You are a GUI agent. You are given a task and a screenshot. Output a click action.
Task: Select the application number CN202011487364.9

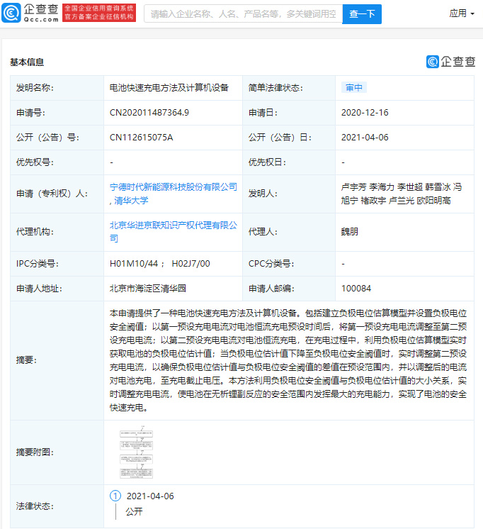pyautogui.click(x=149, y=112)
